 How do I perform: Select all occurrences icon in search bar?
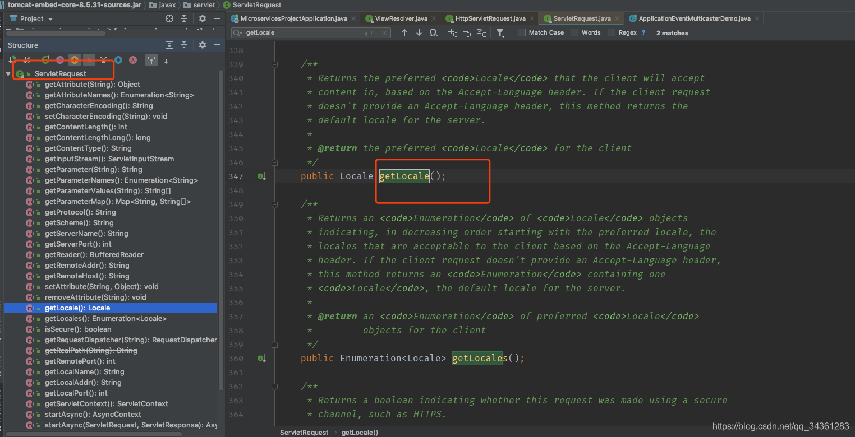[x=481, y=32]
